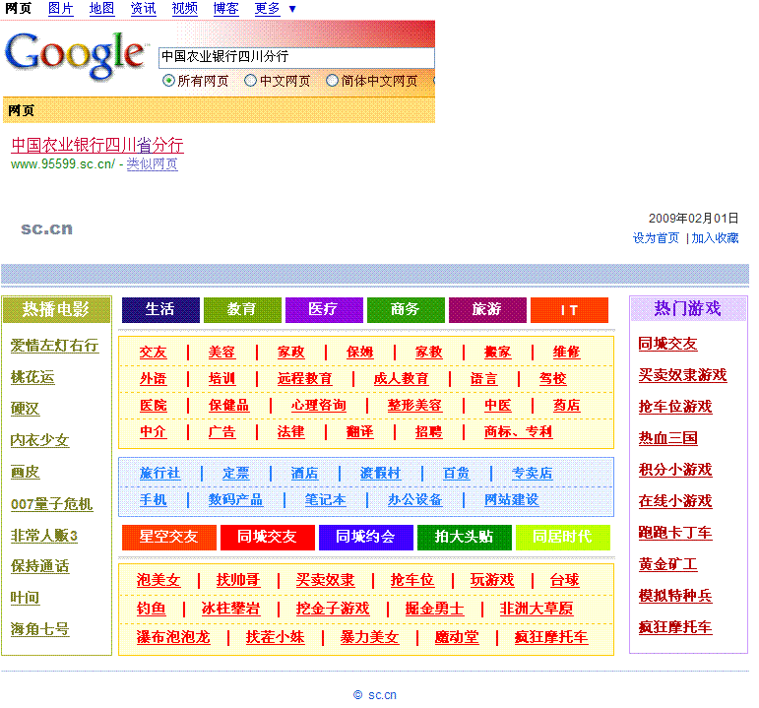759x708 pixels.
Task: Open 同城交友 in the hot games sidebar
Action: pyautogui.click(x=667, y=344)
